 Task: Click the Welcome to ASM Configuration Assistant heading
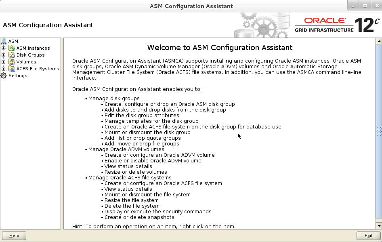coord(220,48)
